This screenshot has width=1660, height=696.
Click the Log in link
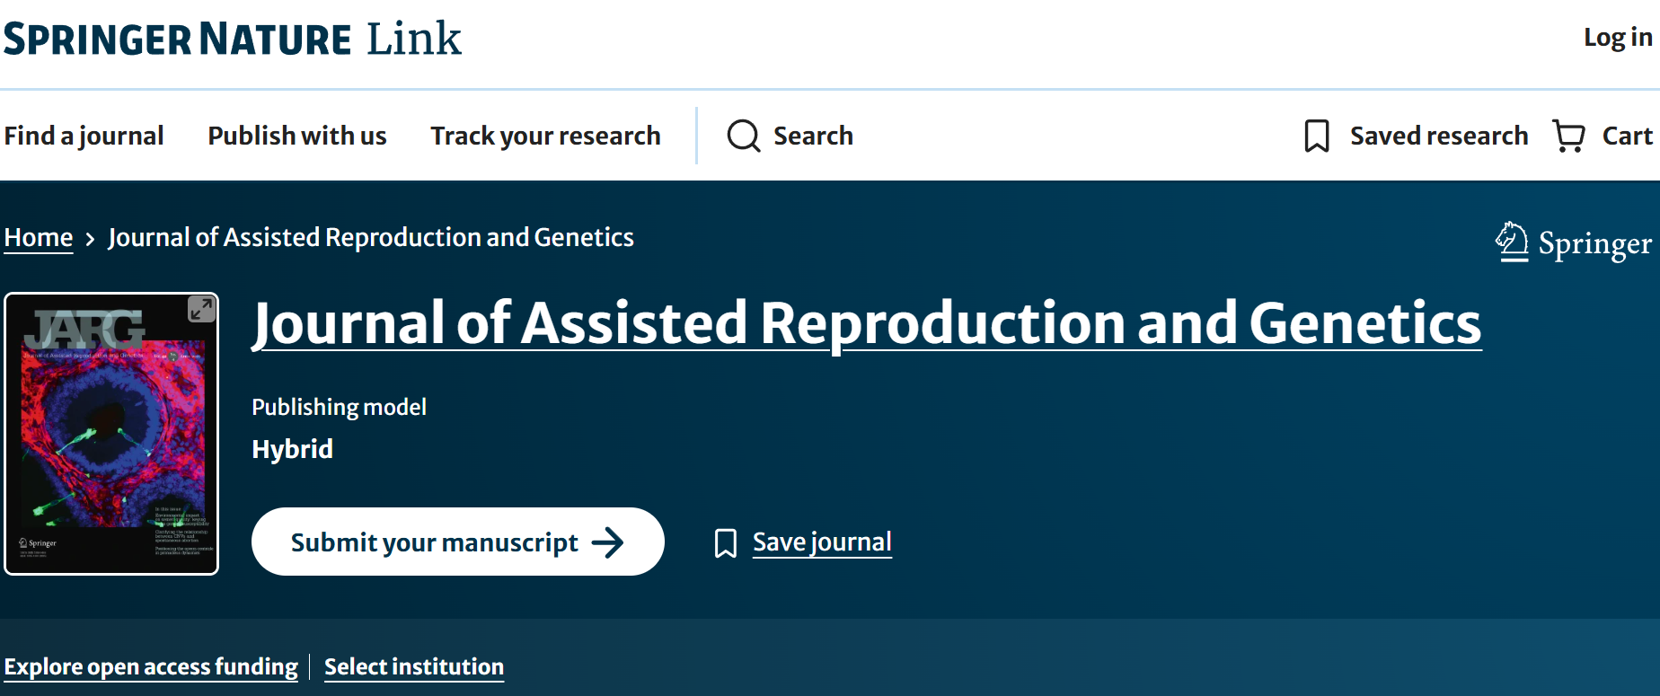1618,38
